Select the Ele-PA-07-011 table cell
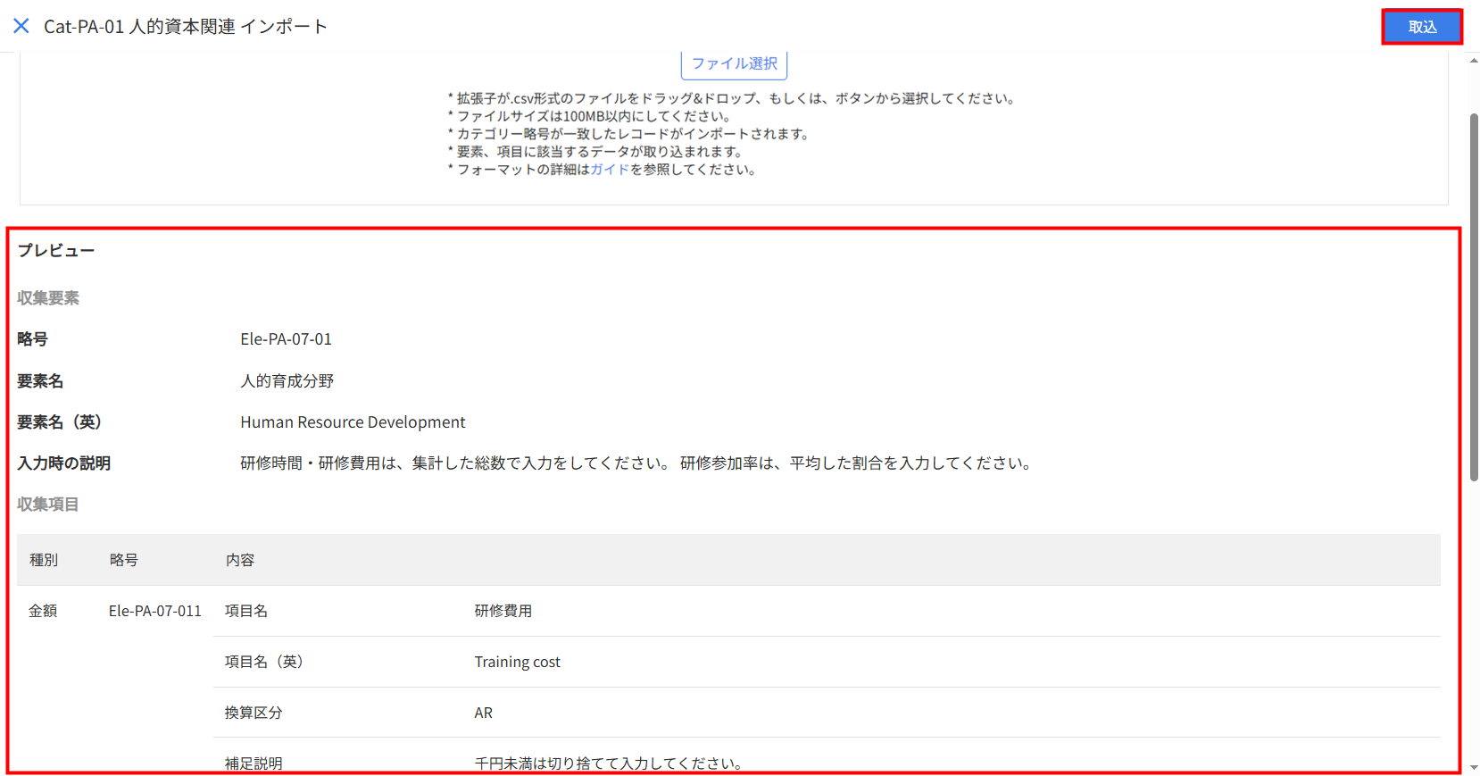The height and width of the screenshot is (776, 1480). point(155,611)
